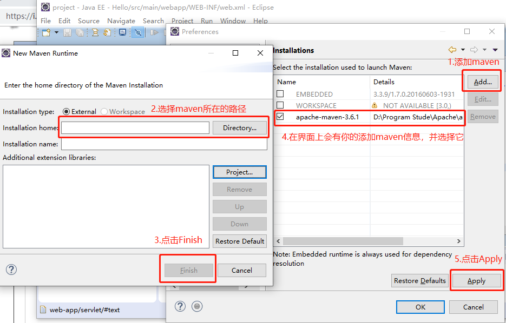
Task: Uncheck the apache-maven-3.6.1 checkbox
Action: click(x=280, y=116)
